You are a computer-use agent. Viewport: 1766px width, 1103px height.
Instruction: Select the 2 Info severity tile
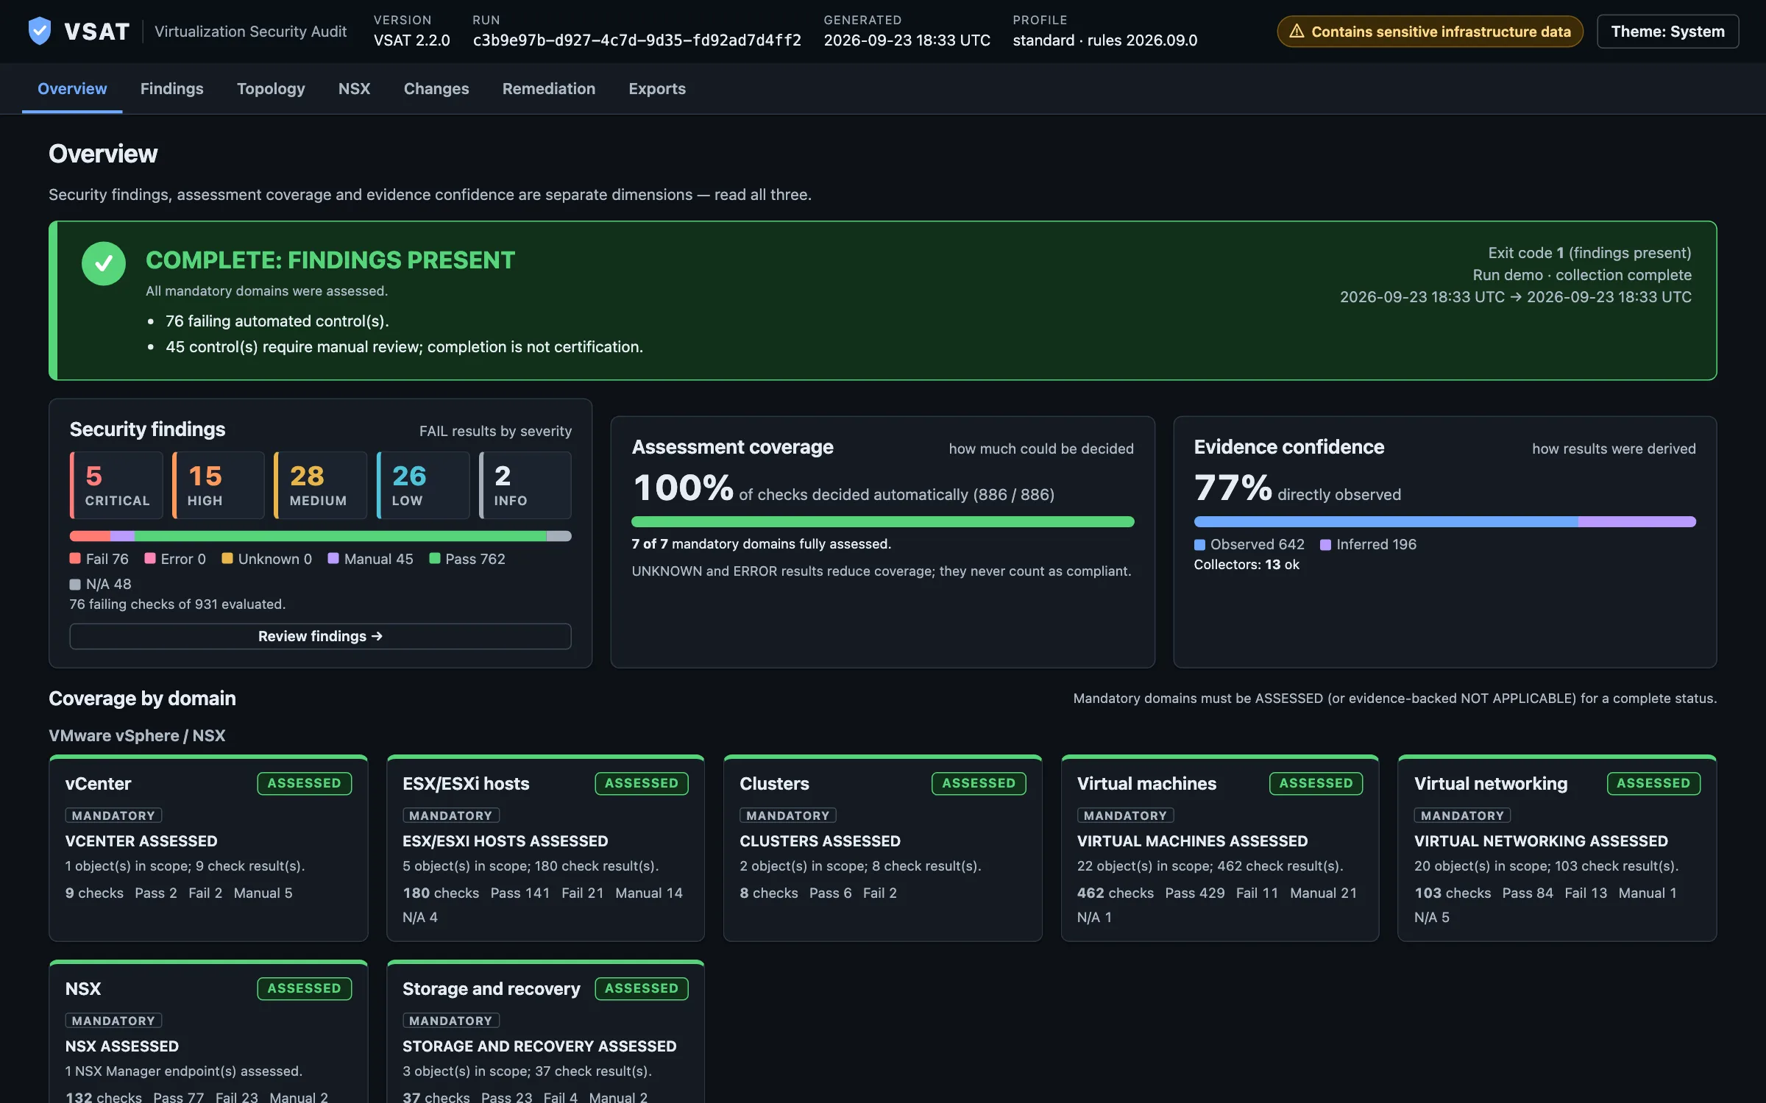click(525, 485)
